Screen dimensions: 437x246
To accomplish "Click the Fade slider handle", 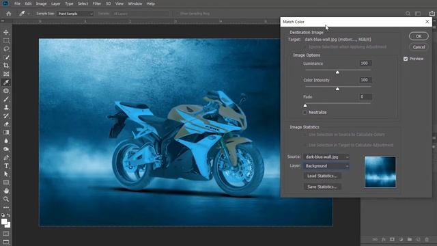I will click(305, 106).
